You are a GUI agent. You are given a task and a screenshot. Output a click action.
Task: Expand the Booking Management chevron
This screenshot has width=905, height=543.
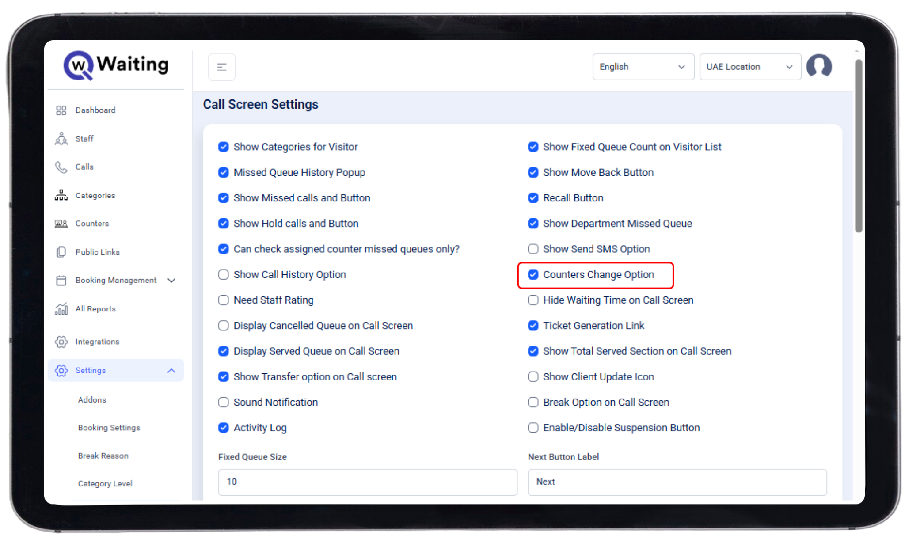[172, 281]
